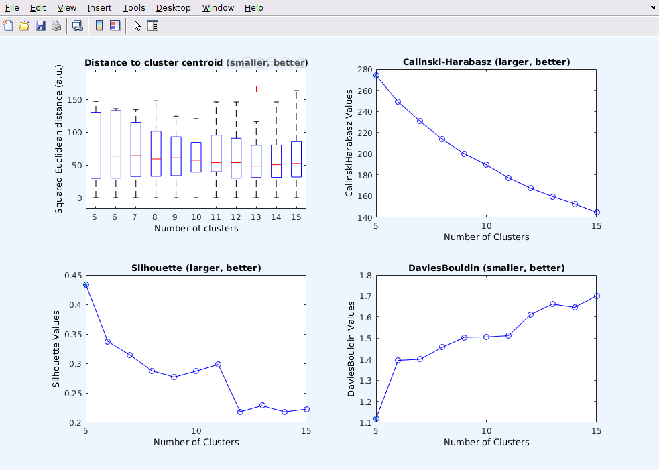
Task: Expand the View menu
Action: [x=66, y=8]
